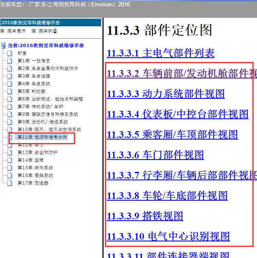Open 第4章 车身系统 chapter

point(34,84)
